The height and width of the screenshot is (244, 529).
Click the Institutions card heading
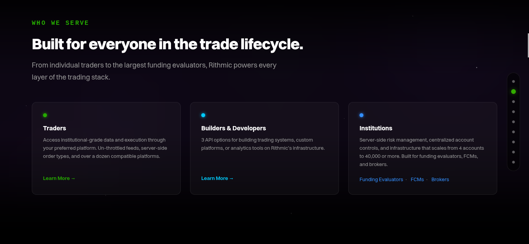[x=376, y=128]
